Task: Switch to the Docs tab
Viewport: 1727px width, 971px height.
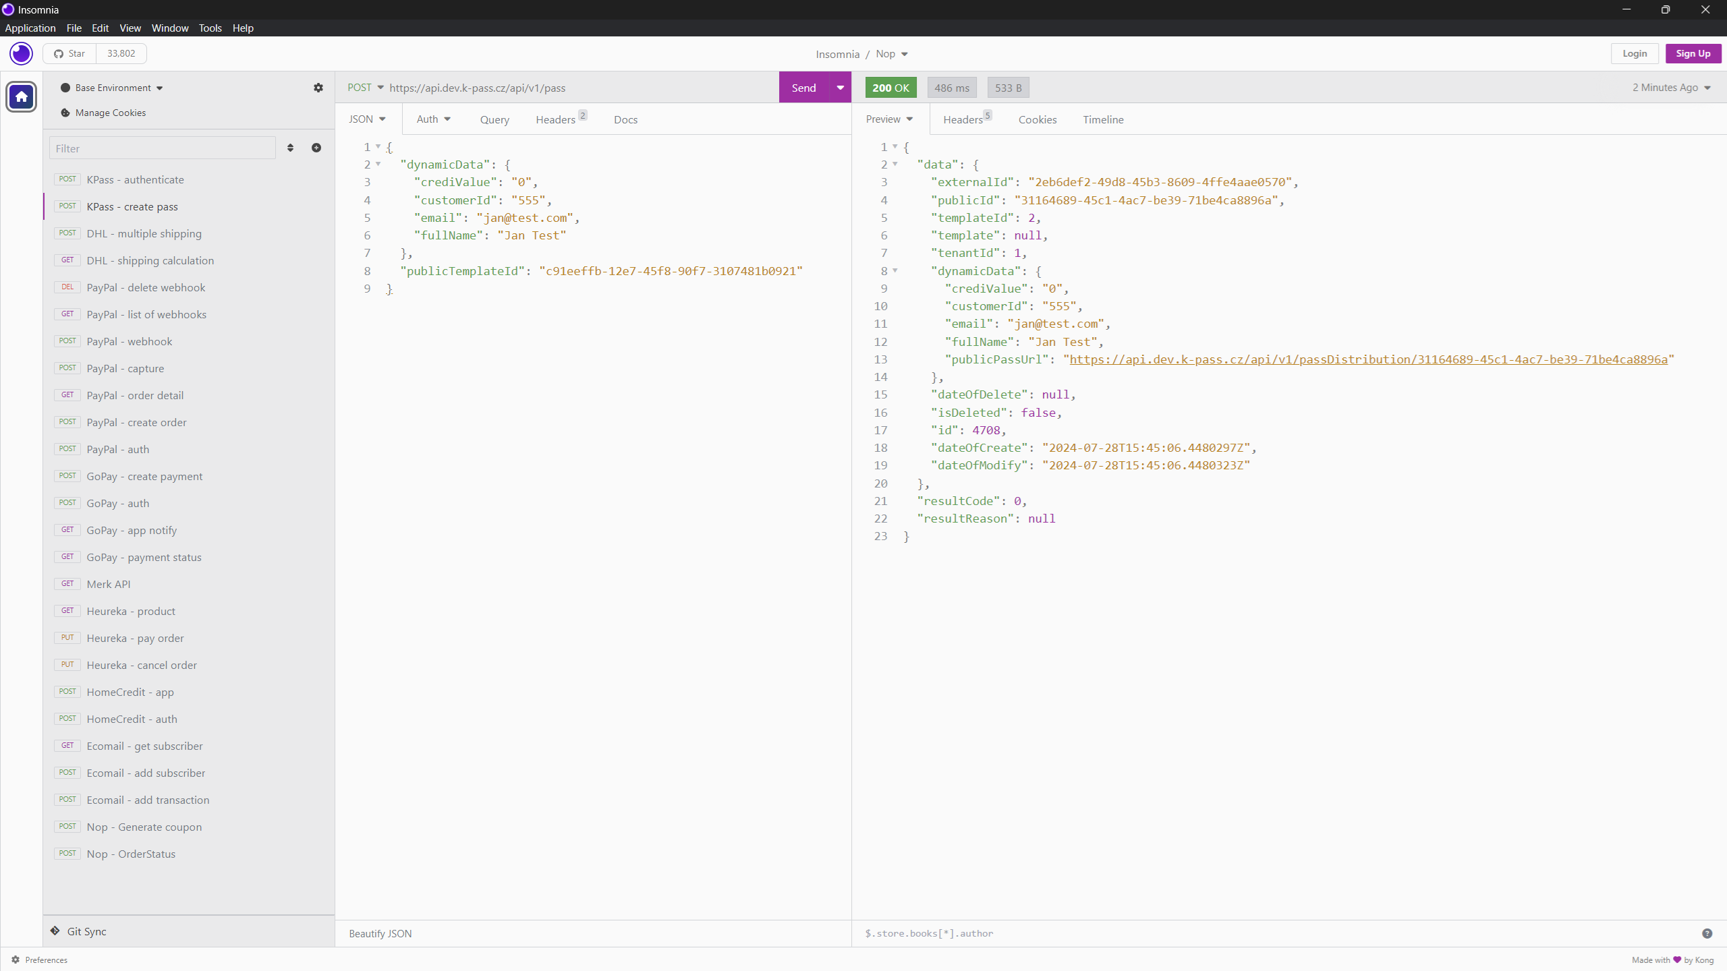Action: coord(625,119)
